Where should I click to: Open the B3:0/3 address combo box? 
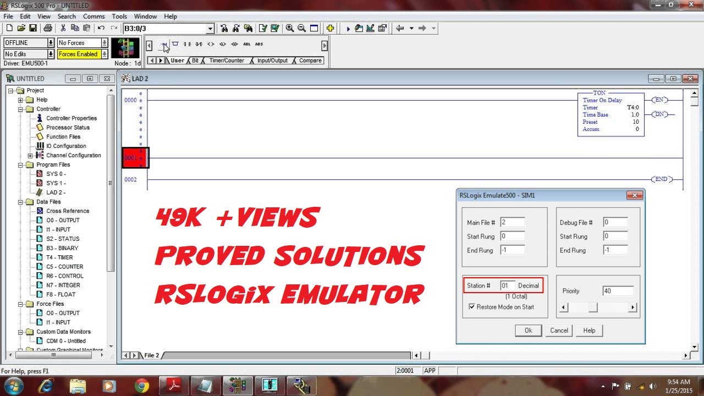point(210,29)
